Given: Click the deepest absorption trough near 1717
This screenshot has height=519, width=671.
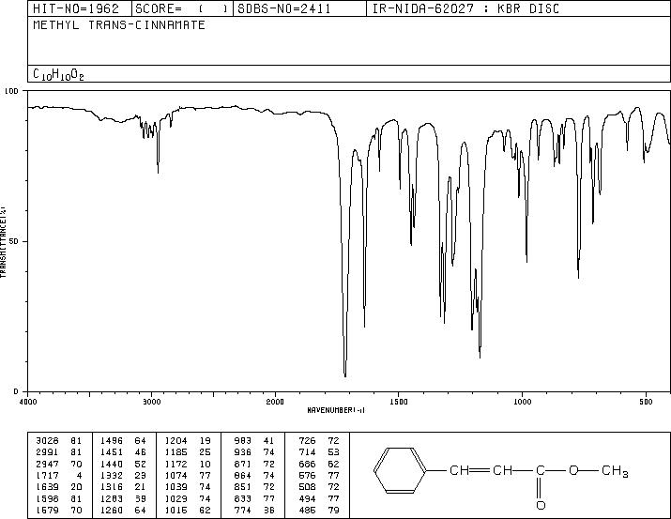Looking at the screenshot, I should (345, 374).
